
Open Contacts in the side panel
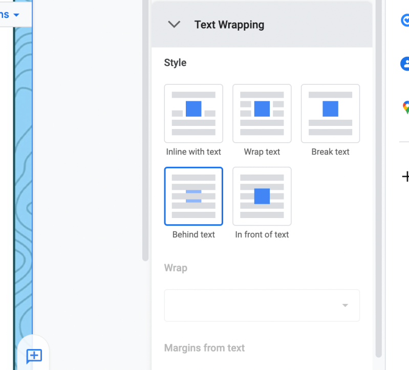click(405, 63)
